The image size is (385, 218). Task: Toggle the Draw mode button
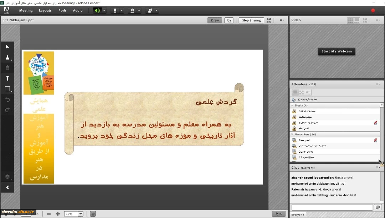coord(215,21)
